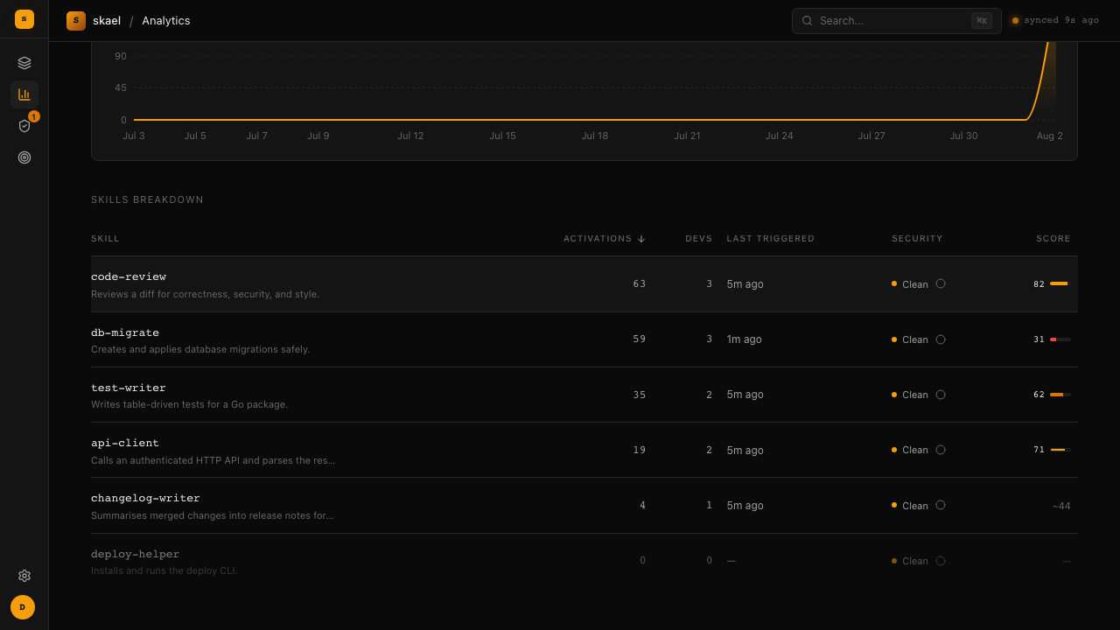Click '1m ago' last triggered for db-migrate
The width and height of the screenshot is (1120, 630).
[745, 339]
